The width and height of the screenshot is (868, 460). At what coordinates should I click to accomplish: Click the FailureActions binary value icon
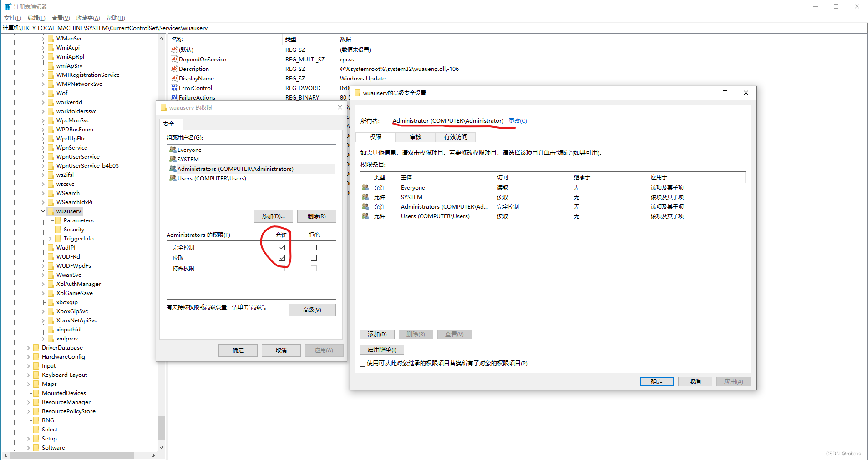pos(174,97)
